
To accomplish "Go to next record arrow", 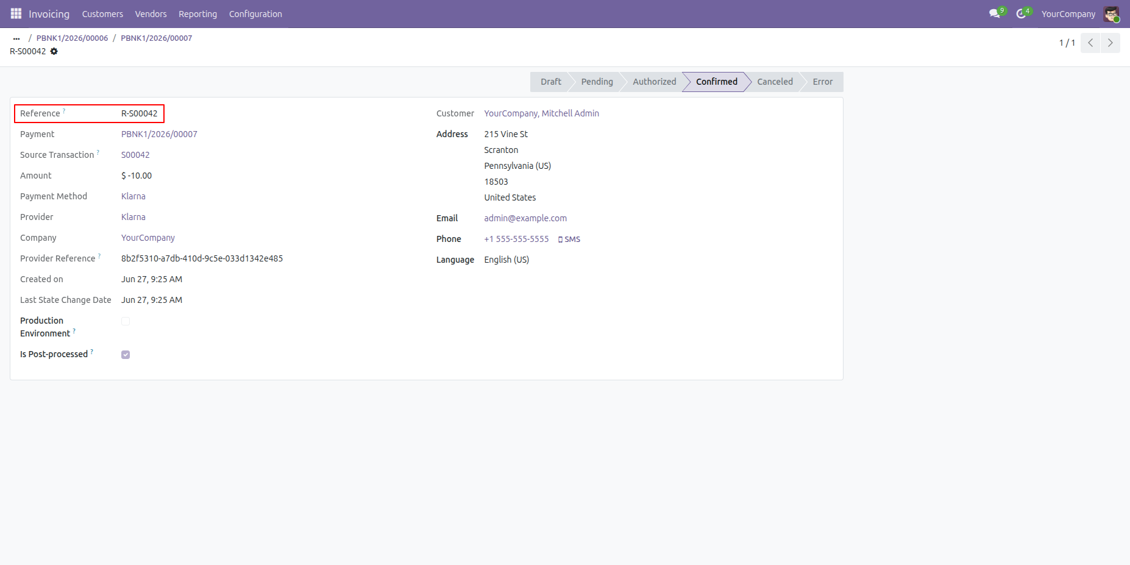I will pos(1110,43).
